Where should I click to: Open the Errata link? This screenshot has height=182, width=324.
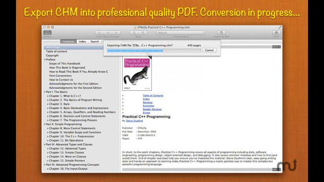click(146, 113)
